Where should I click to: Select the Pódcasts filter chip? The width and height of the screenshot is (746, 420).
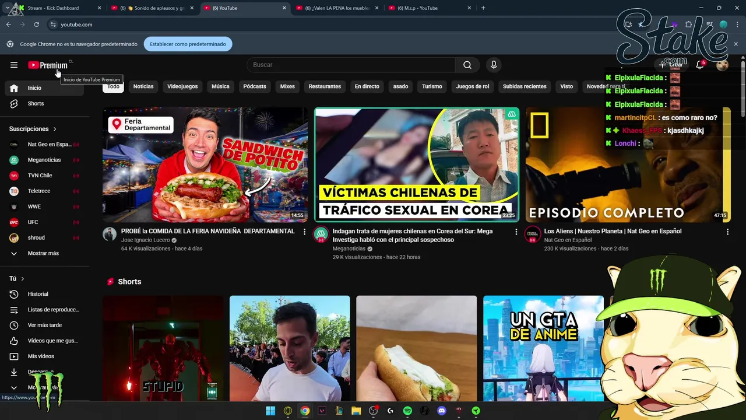point(255,86)
